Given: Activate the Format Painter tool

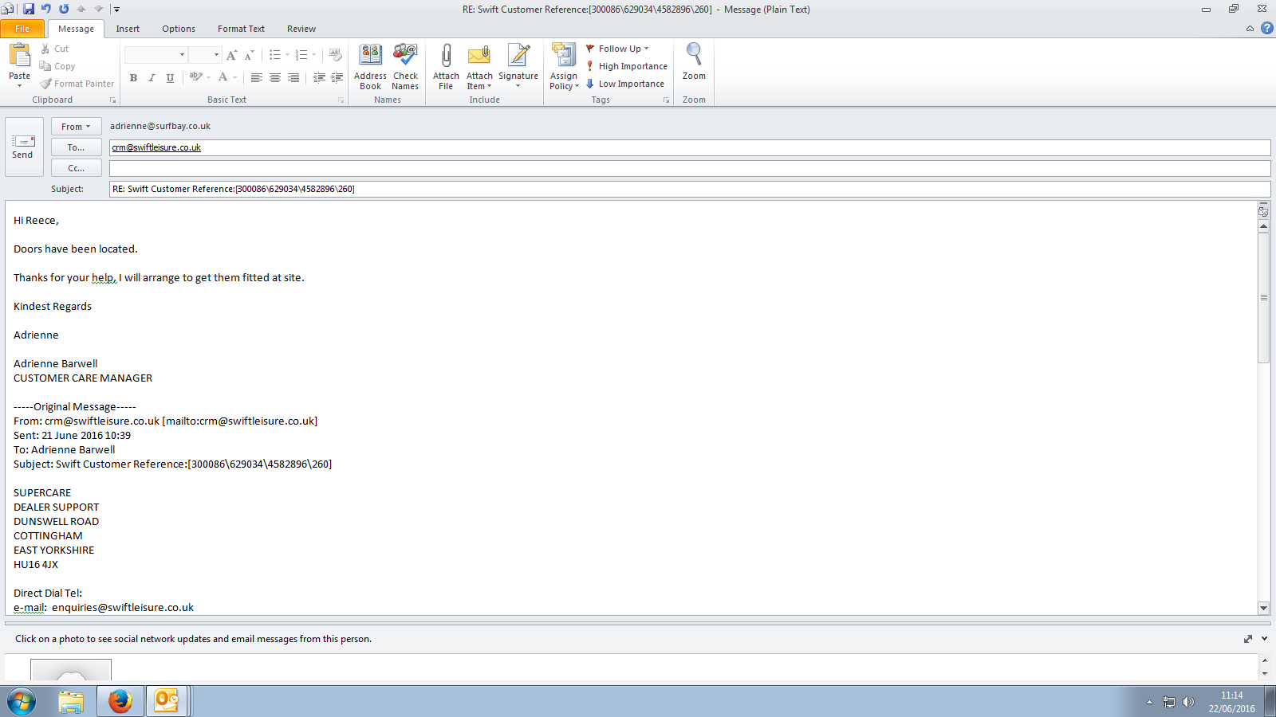Looking at the screenshot, I should pyautogui.click(x=77, y=84).
